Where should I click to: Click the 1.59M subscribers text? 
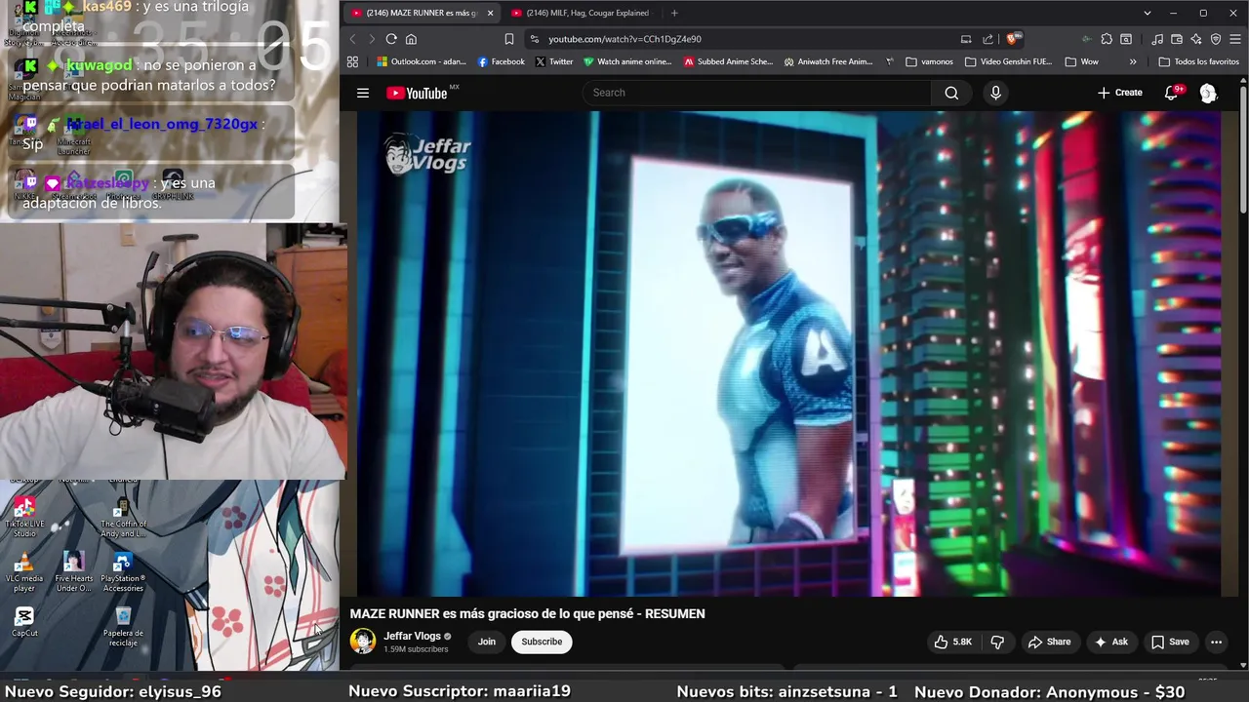[416, 649]
